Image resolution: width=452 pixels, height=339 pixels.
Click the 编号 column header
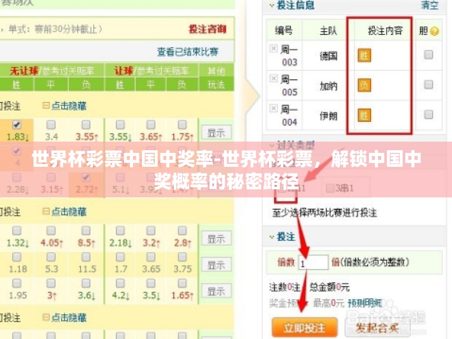pyautogui.click(x=283, y=31)
